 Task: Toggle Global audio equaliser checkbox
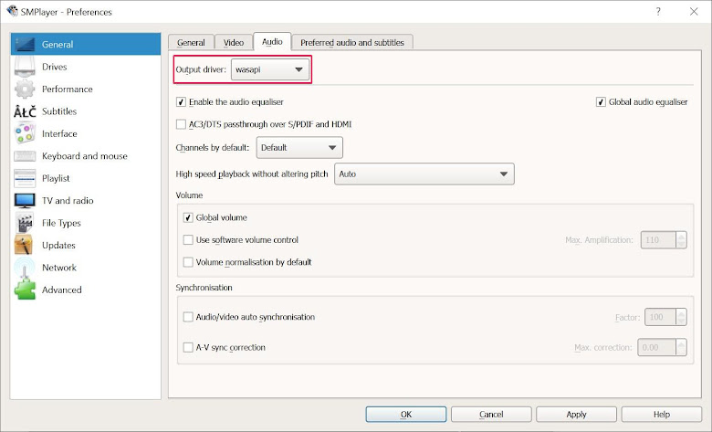point(601,101)
